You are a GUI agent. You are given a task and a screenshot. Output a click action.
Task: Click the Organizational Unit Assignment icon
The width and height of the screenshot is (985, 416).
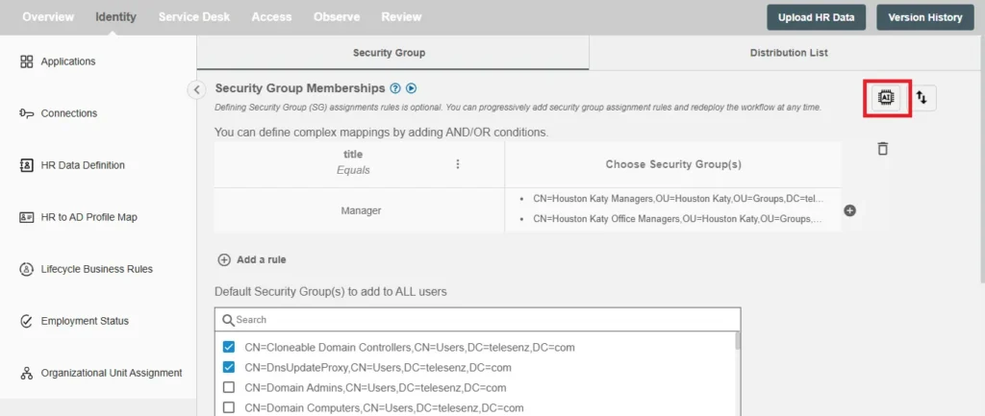point(26,374)
